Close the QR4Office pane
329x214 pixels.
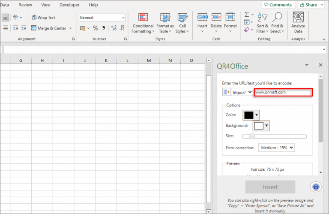(320, 65)
